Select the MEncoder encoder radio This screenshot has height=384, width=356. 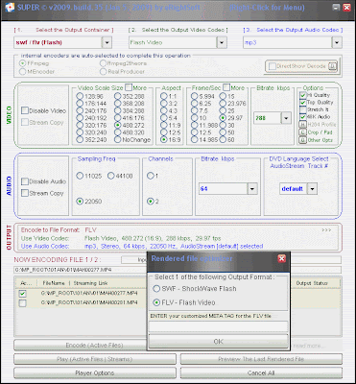(x=22, y=72)
